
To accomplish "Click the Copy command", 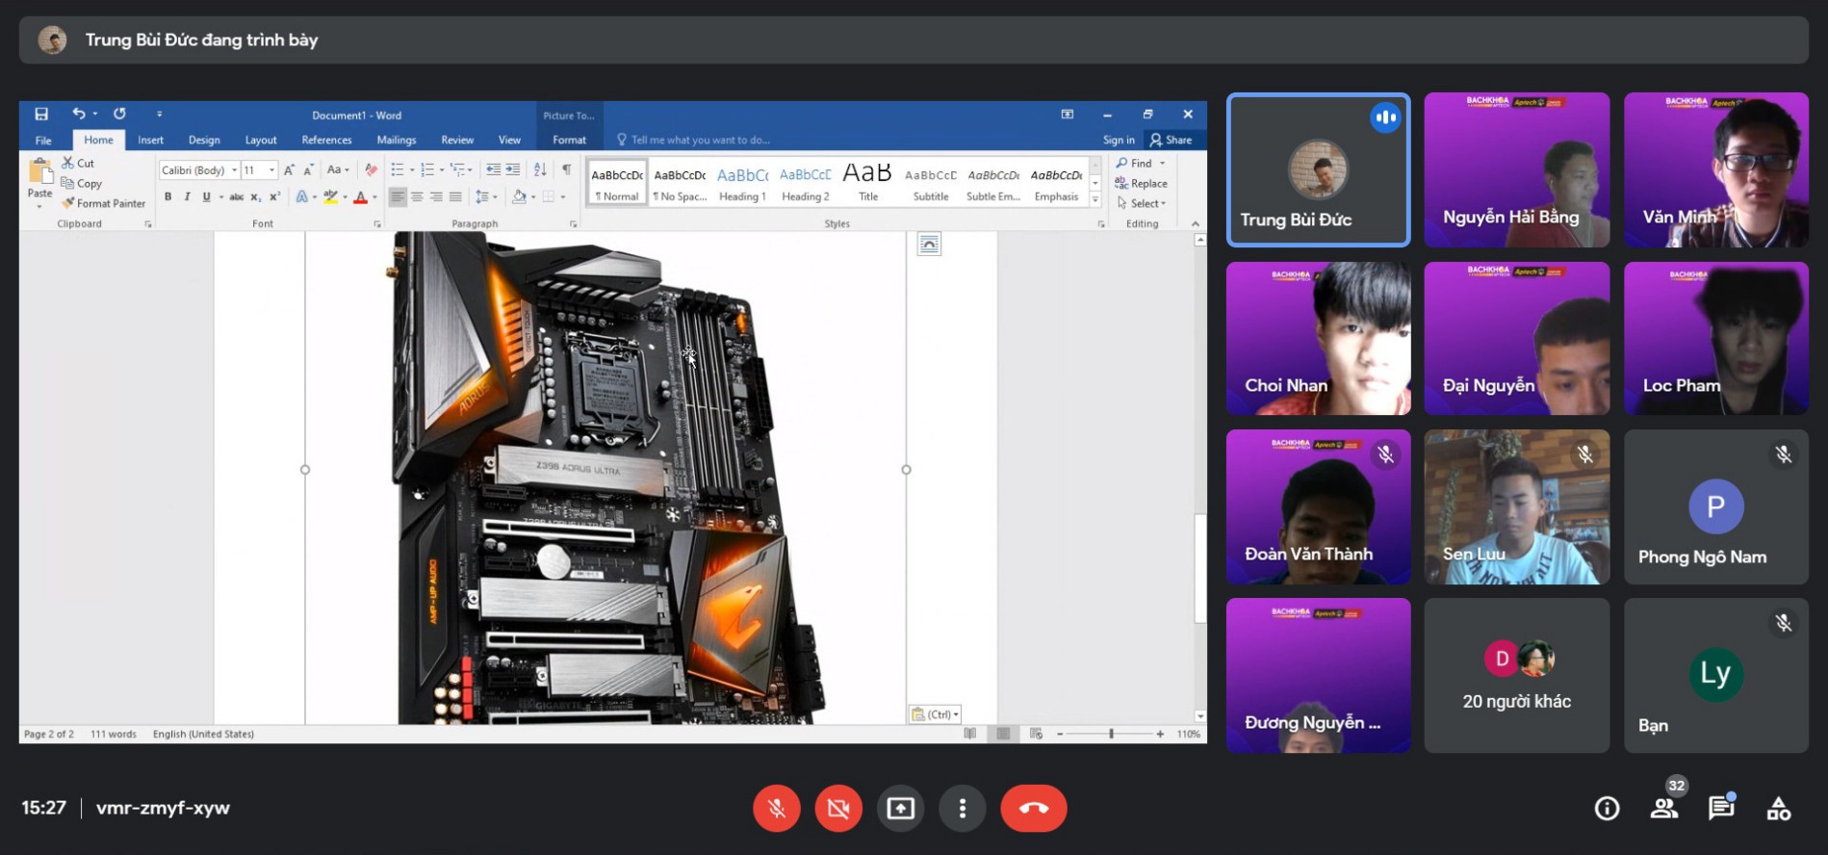I will [82, 183].
